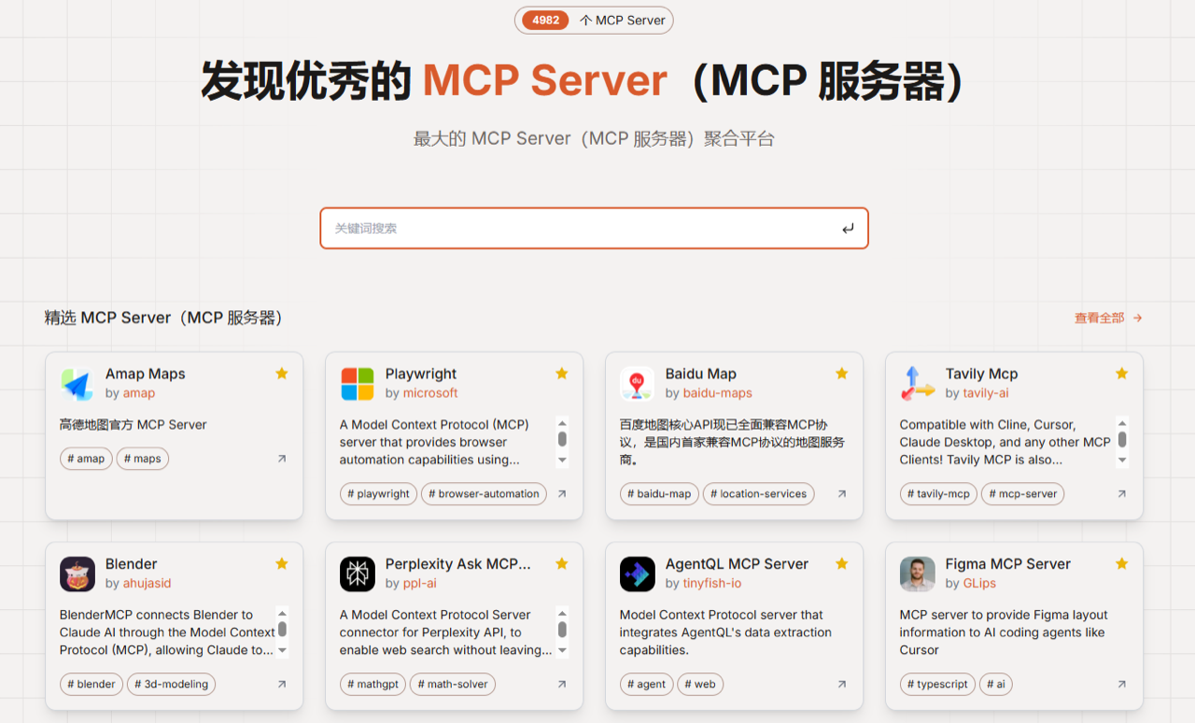Open the baidu-maps author link
Screen dimensions: 1195x723
pos(717,393)
